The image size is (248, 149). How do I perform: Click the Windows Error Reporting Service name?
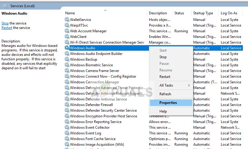point(96,122)
